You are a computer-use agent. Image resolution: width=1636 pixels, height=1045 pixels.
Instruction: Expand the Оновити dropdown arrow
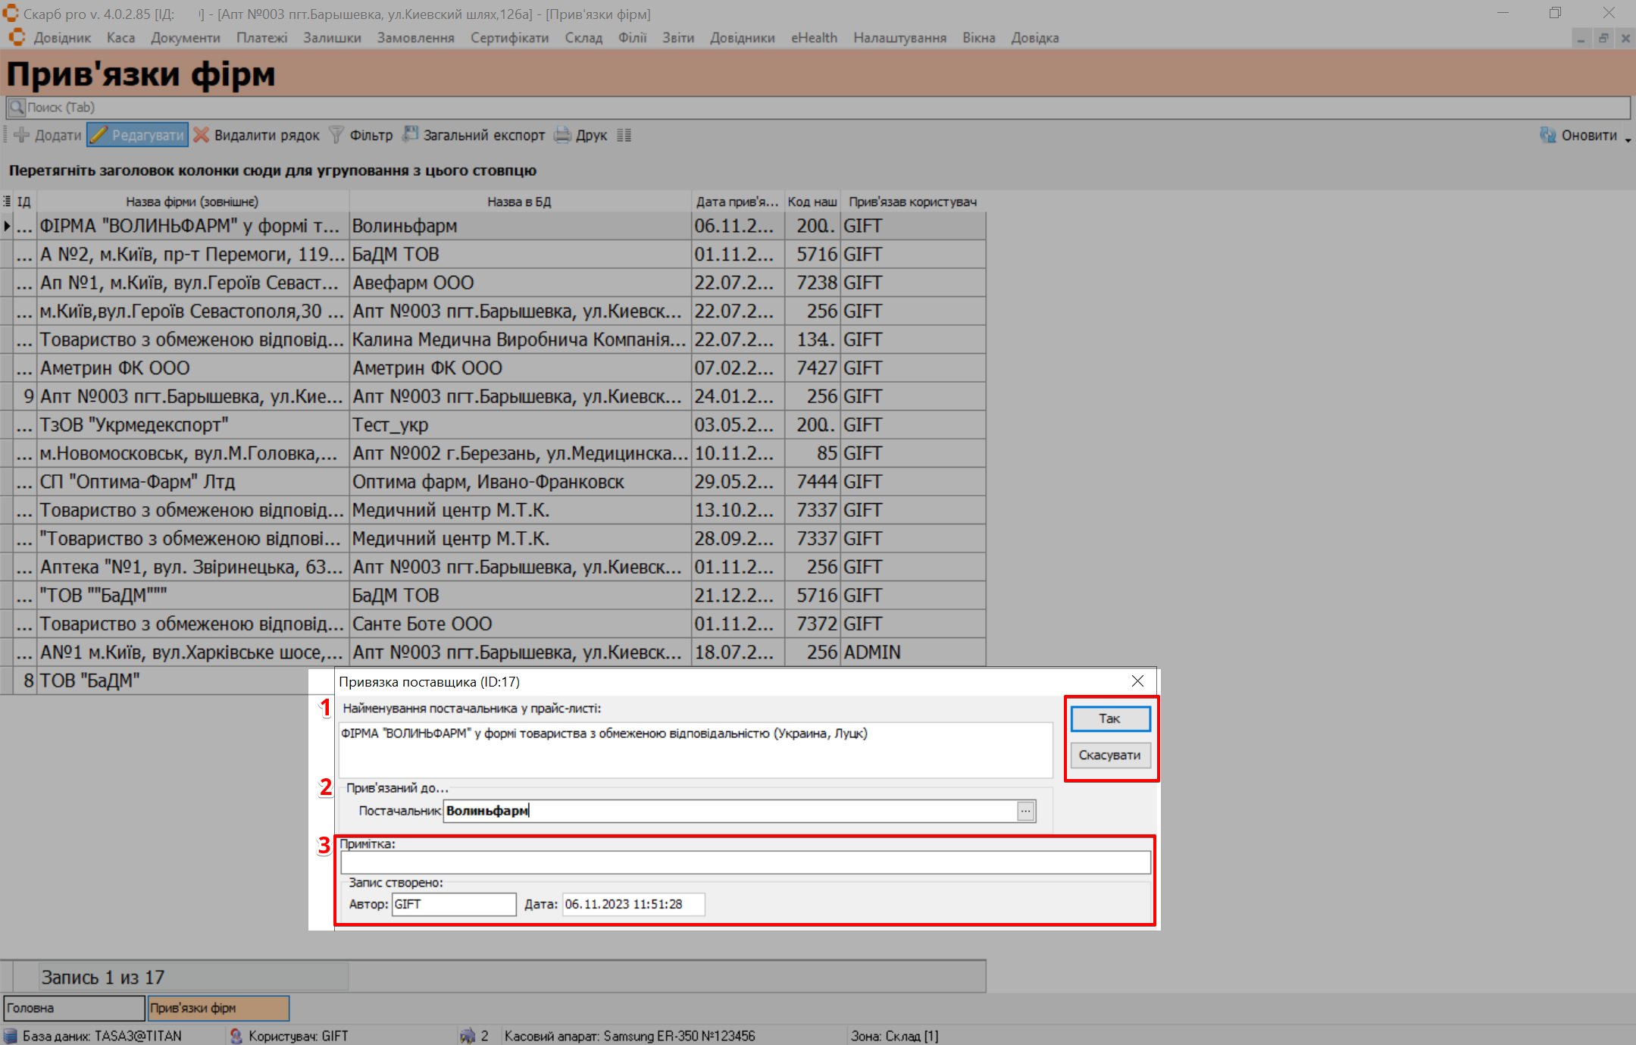pos(1628,139)
